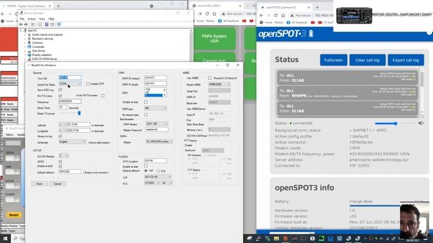Screen dimensions: 433x243
Task: Open new tab in the openSPOT3 browser
Action: pos(317,7)
